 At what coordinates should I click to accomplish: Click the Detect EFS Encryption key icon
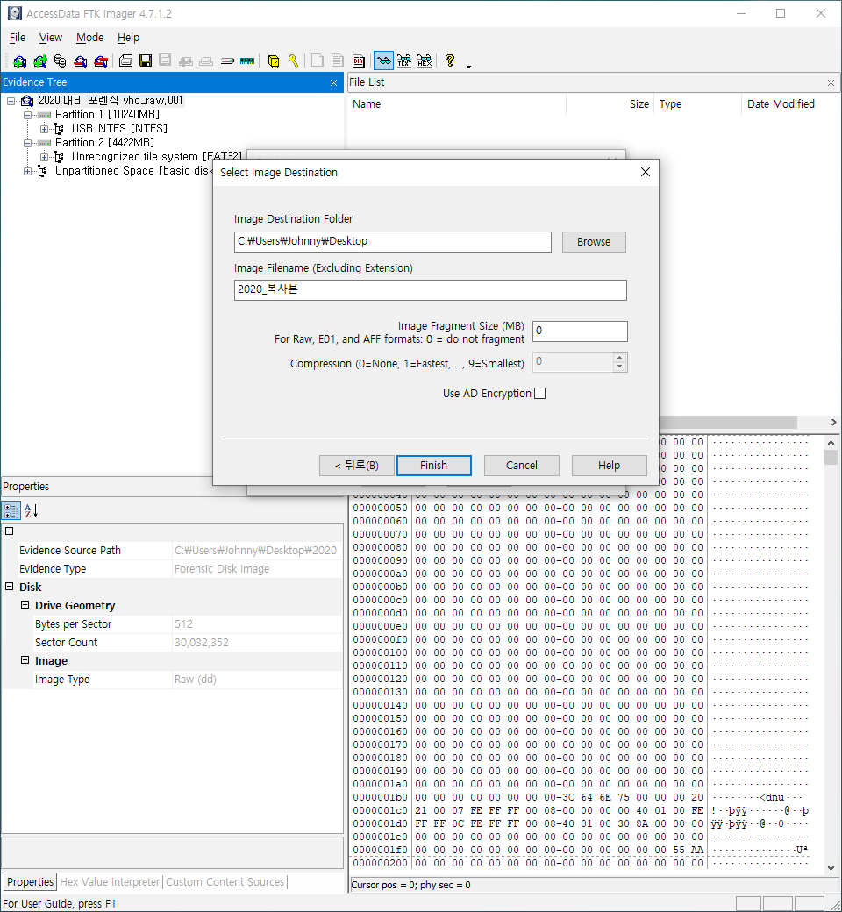point(293,61)
